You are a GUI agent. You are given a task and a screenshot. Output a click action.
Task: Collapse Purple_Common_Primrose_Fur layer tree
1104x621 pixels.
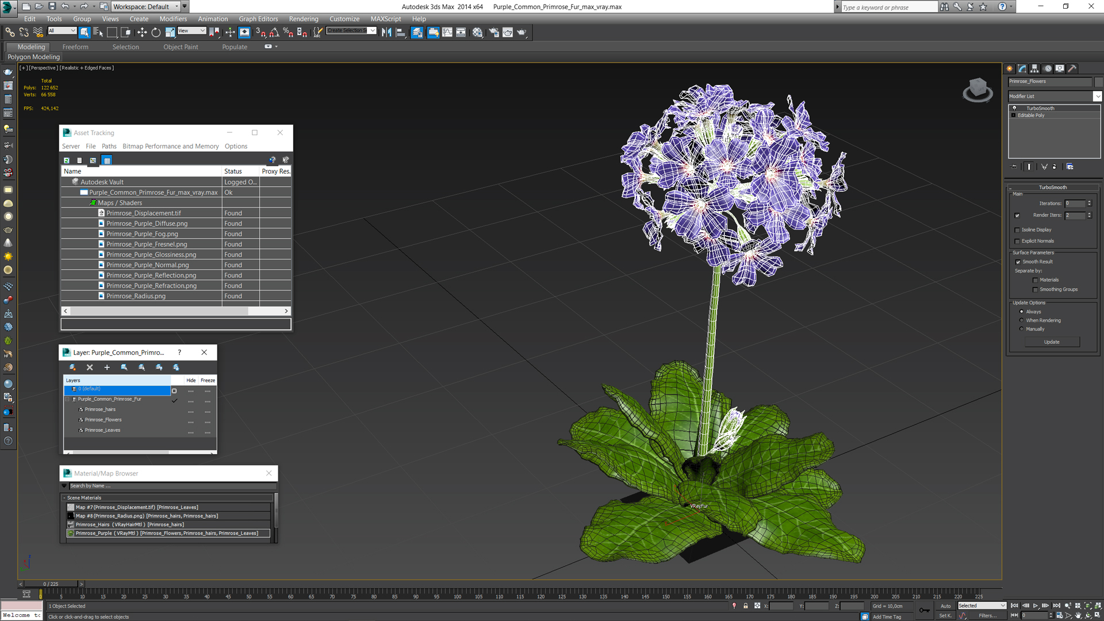[x=68, y=399]
